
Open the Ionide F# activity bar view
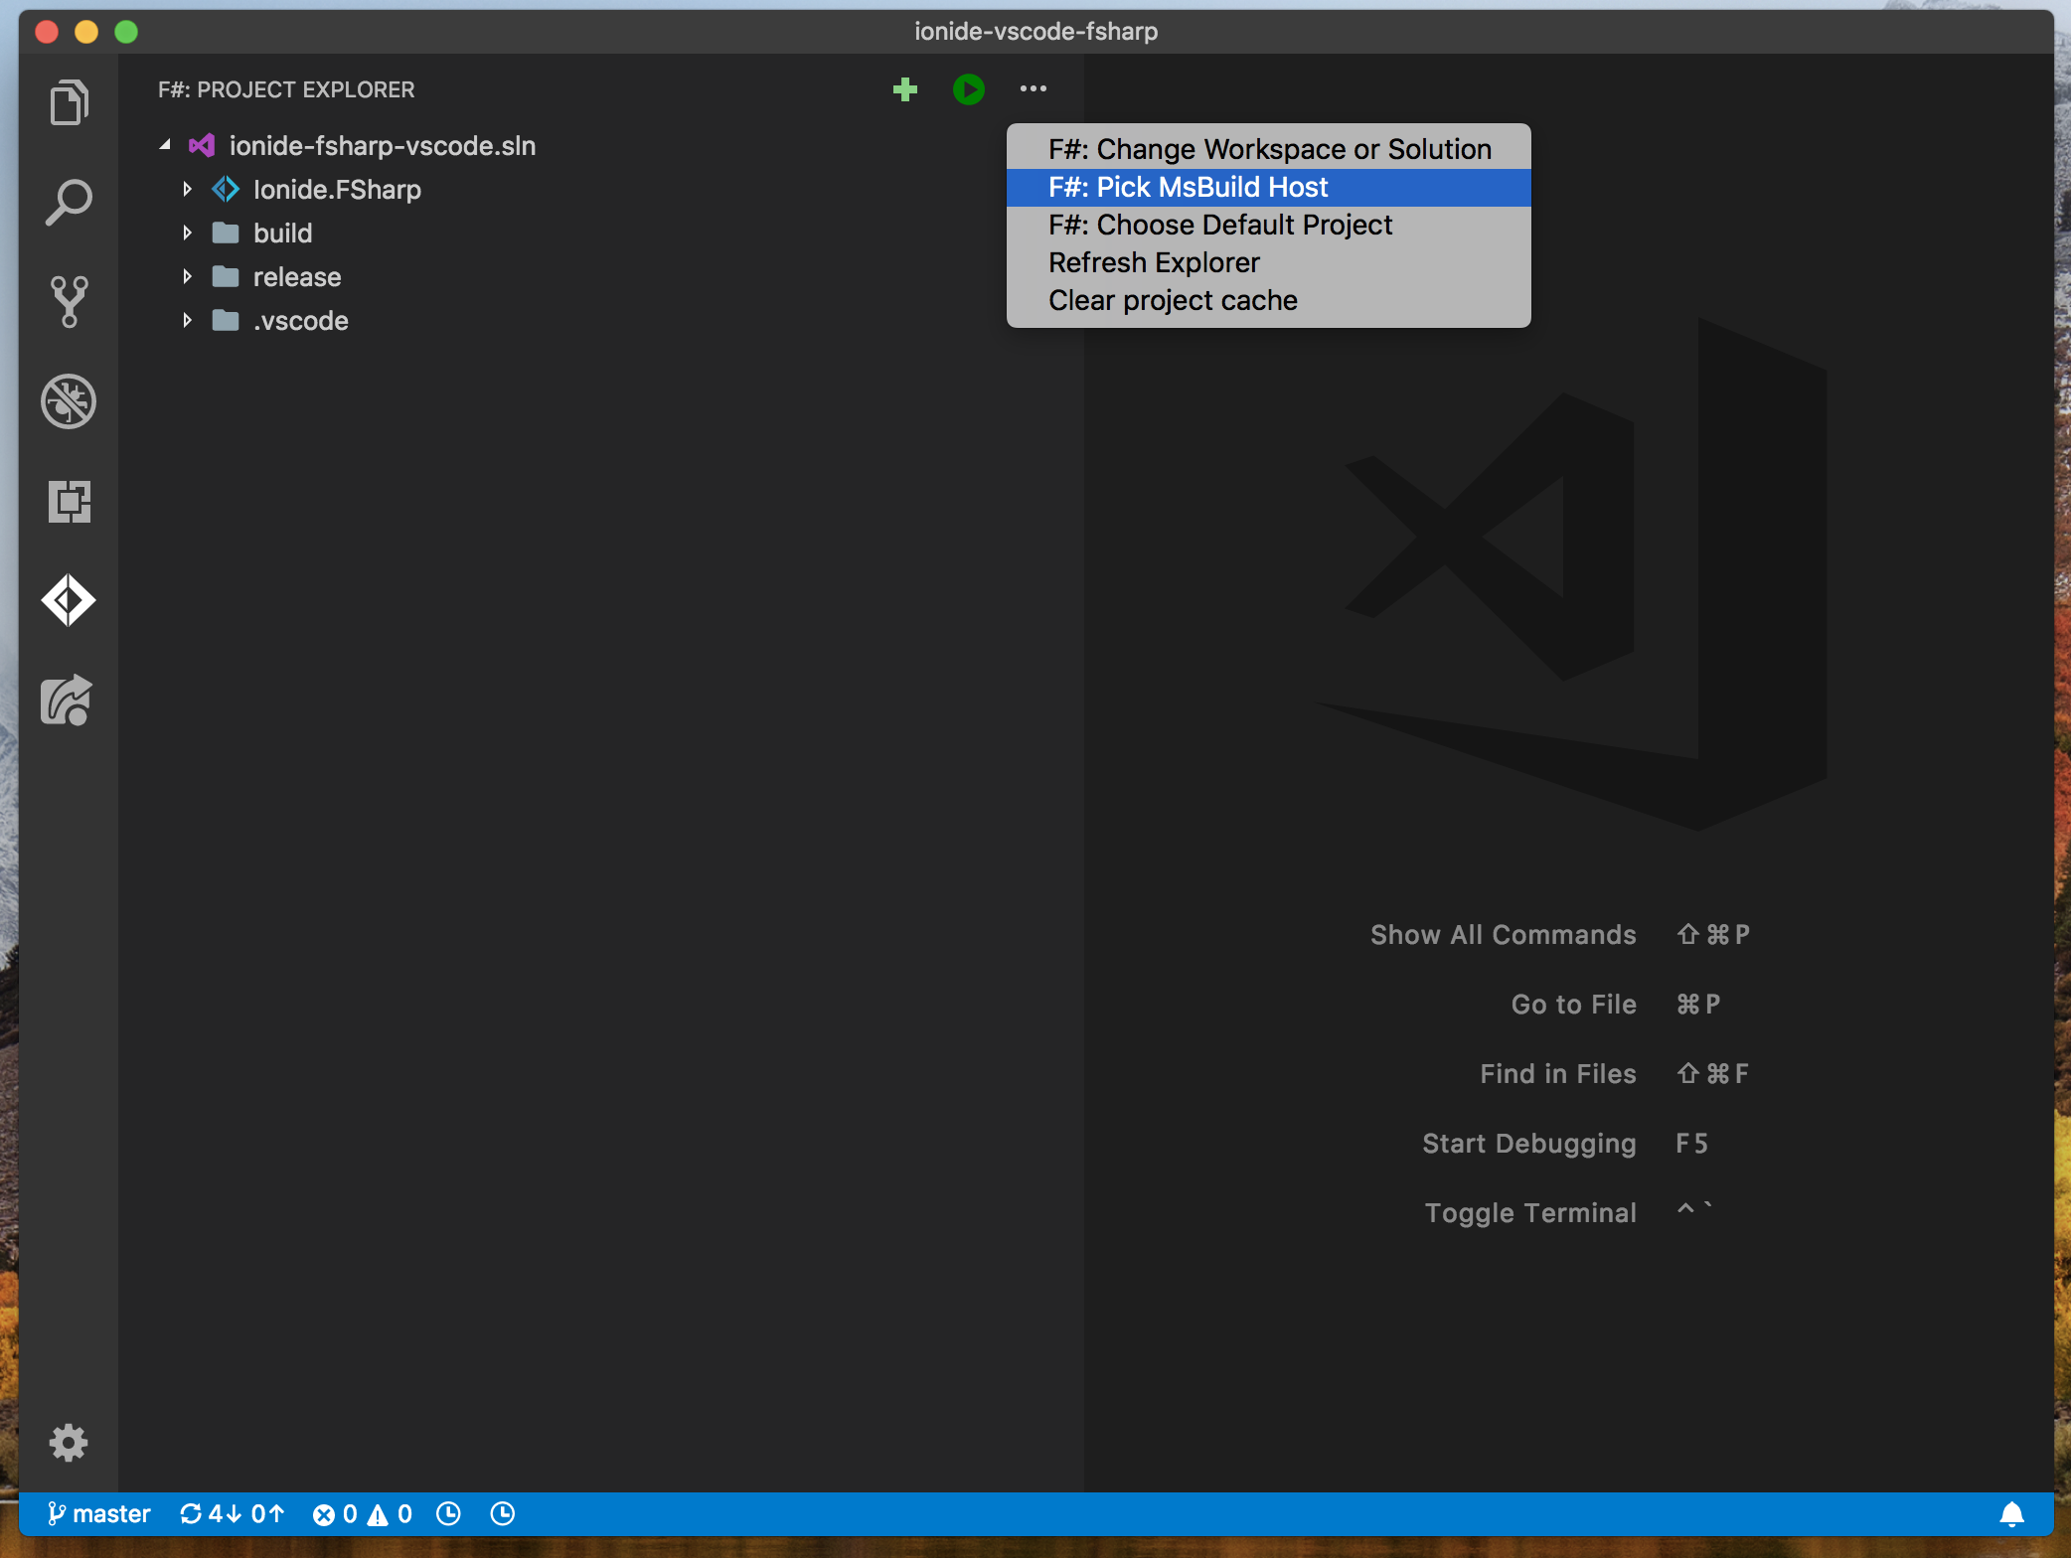point(69,601)
